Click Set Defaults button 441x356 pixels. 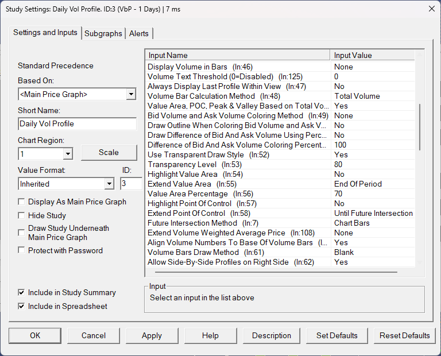coord(336,335)
